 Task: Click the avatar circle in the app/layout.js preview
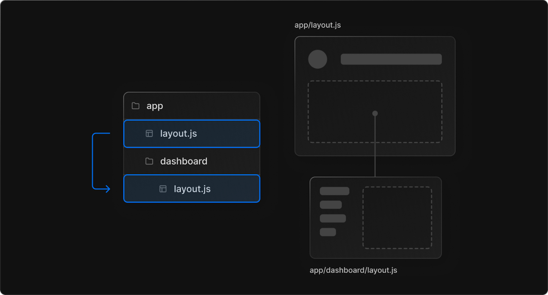coord(317,59)
